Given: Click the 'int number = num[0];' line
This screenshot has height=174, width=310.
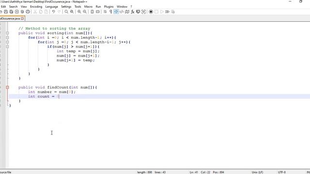Looking at the screenshot, I should 52,92.
